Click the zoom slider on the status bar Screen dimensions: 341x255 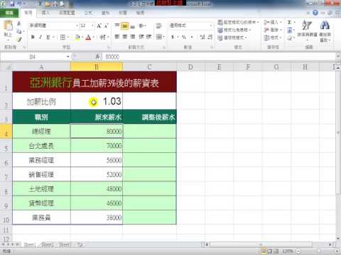tap(318, 251)
